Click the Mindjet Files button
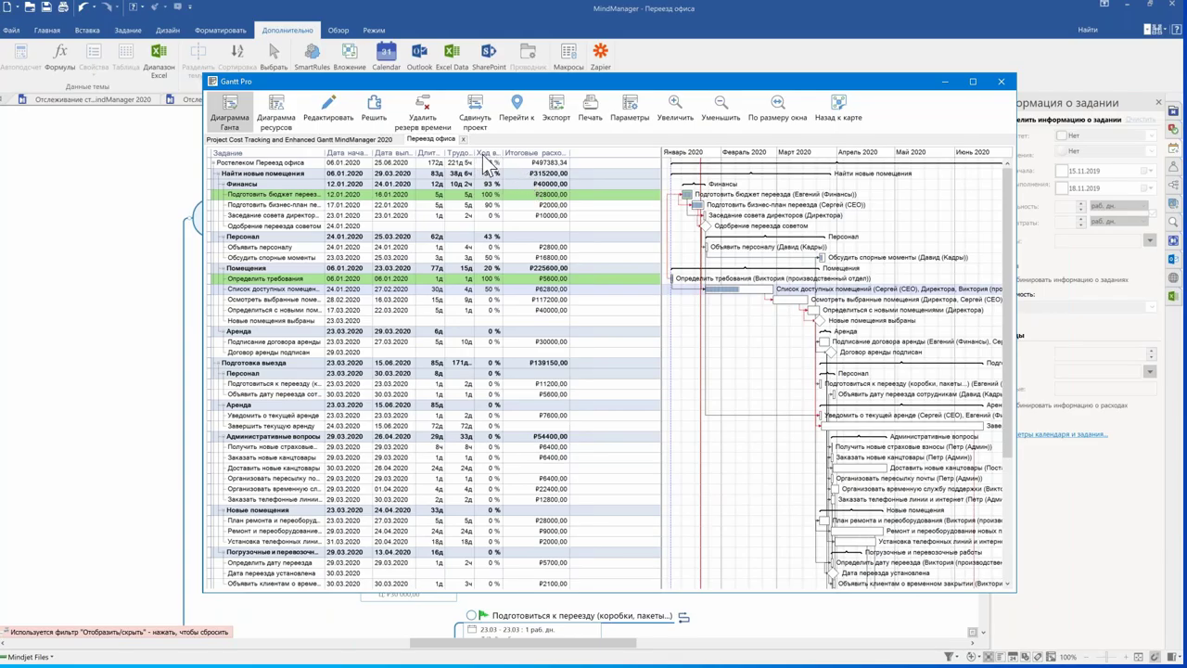Image resolution: width=1187 pixels, height=668 pixels. coord(27,657)
